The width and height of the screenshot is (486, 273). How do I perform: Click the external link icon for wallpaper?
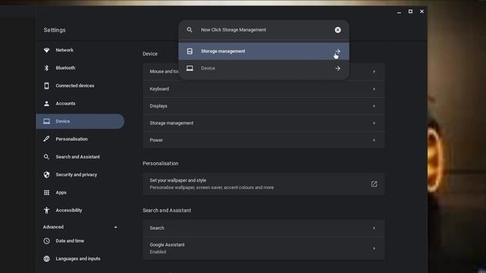tap(374, 184)
